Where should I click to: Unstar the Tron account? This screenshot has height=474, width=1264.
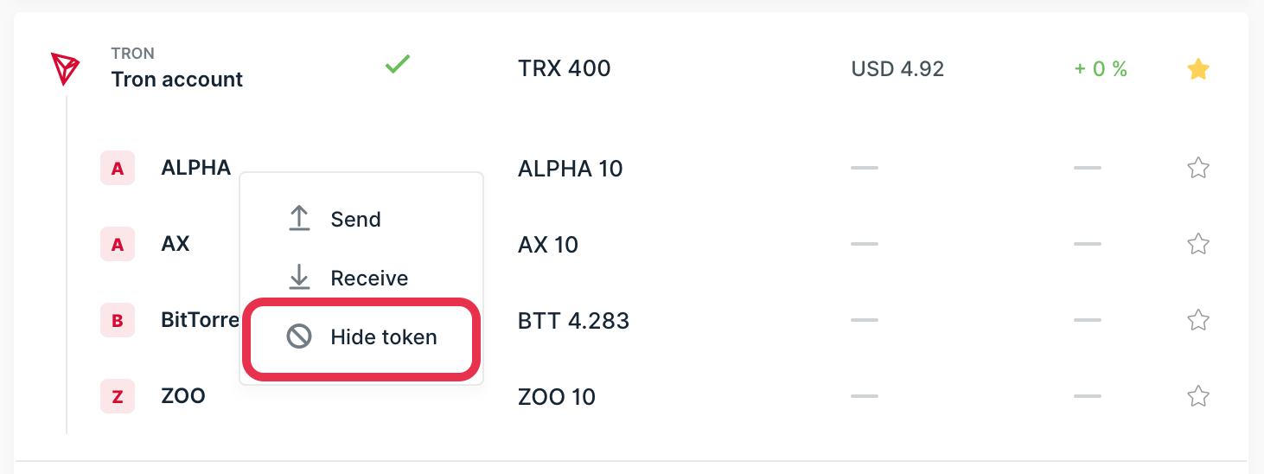[x=1197, y=69]
